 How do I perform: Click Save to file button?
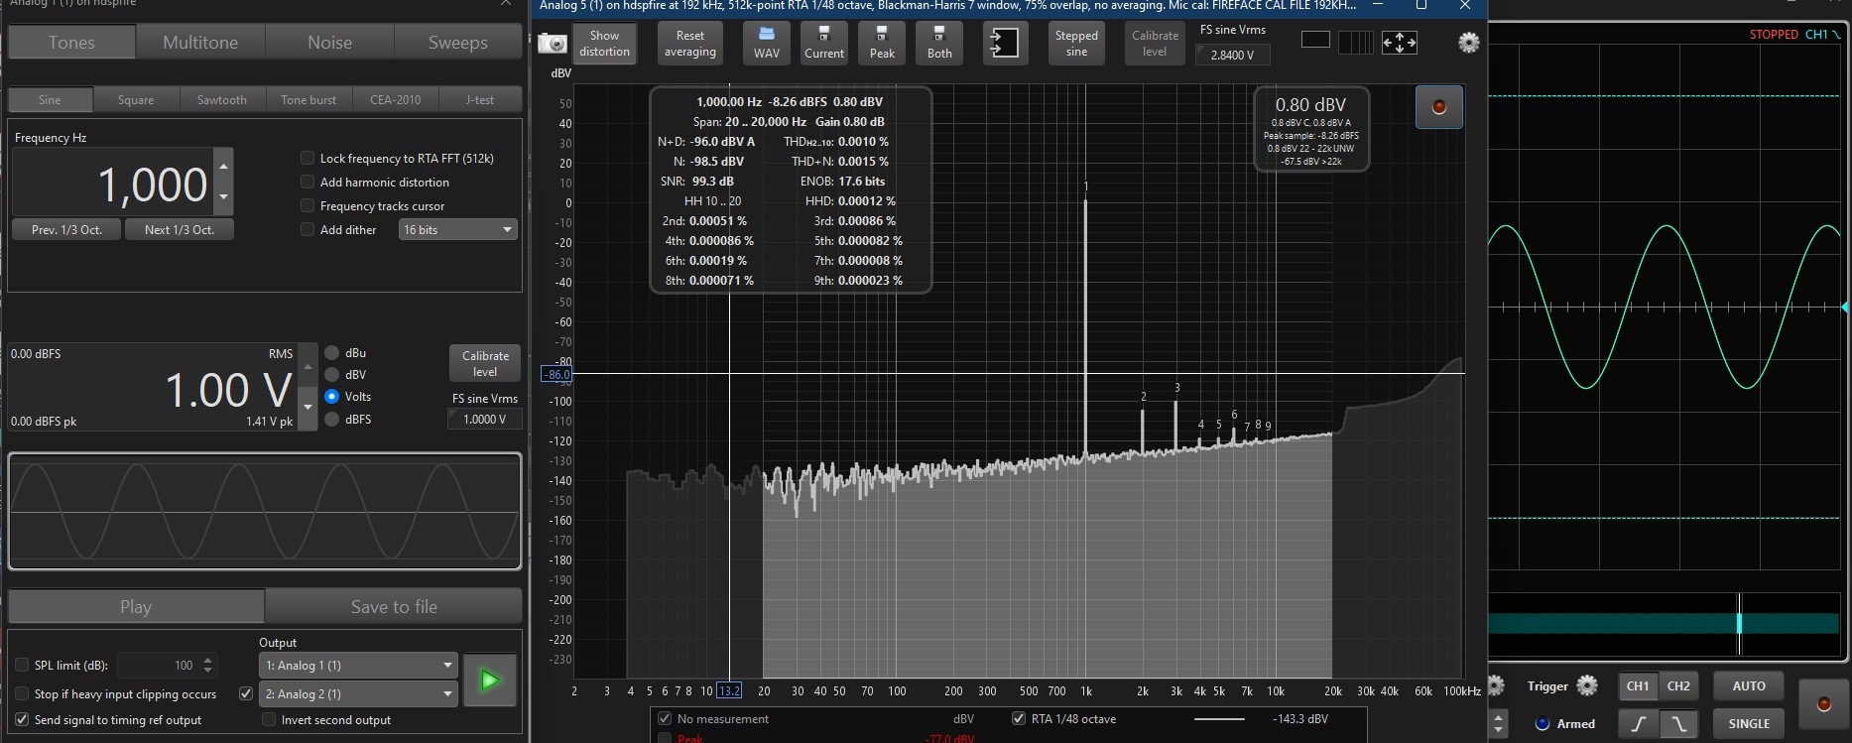coord(394,607)
